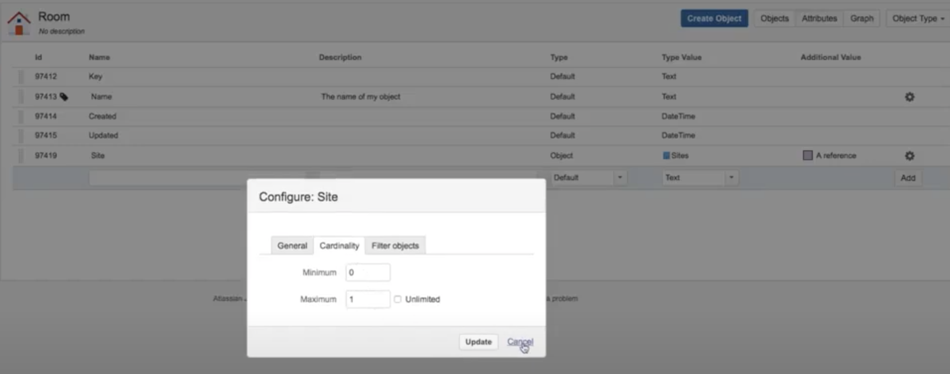Screen dimensions: 950x374
Task: Open gear settings for the Site attribute
Action: [x=909, y=156]
